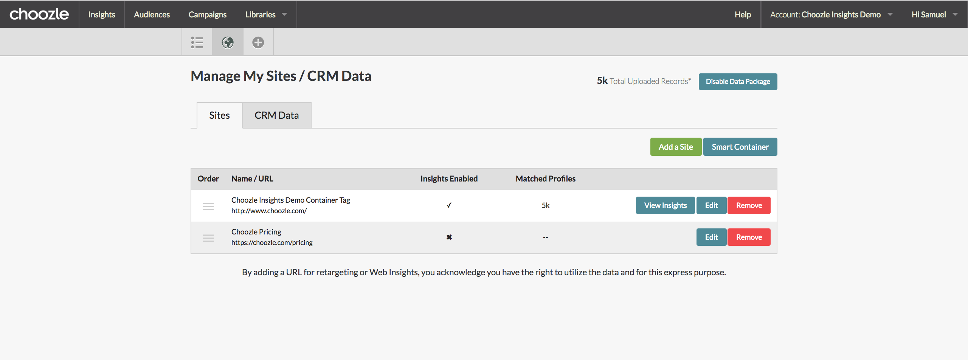Click the Order column header
968x360 pixels.
(208, 179)
